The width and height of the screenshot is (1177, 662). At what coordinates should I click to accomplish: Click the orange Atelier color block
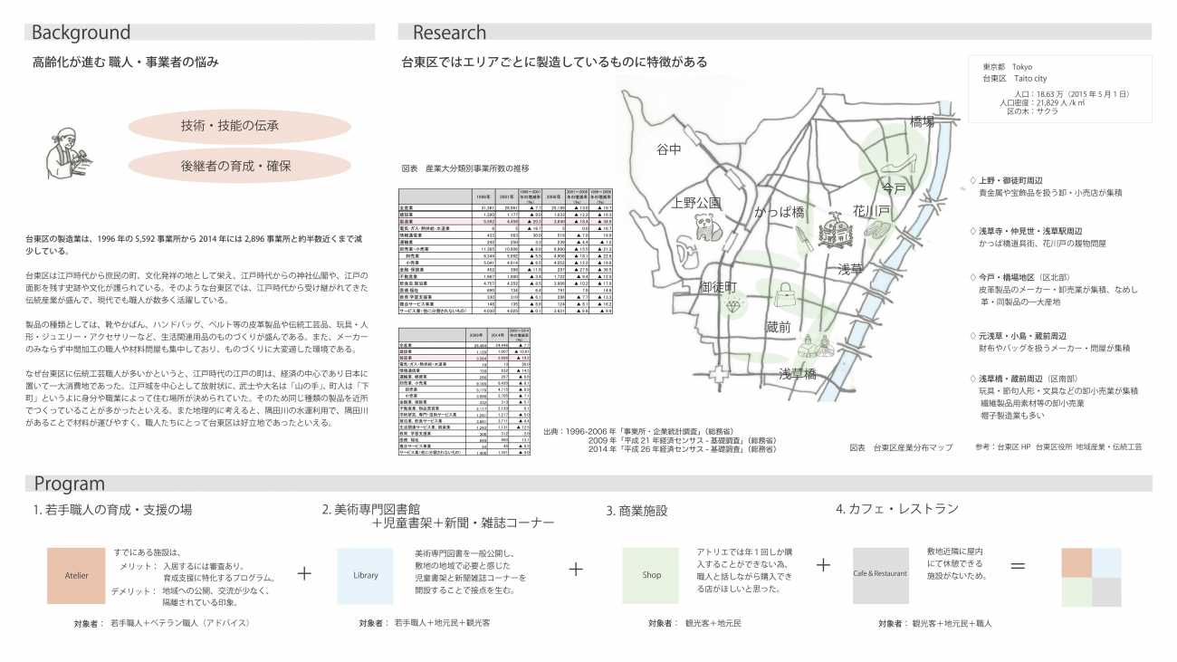pyautogui.click(x=77, y=575)
